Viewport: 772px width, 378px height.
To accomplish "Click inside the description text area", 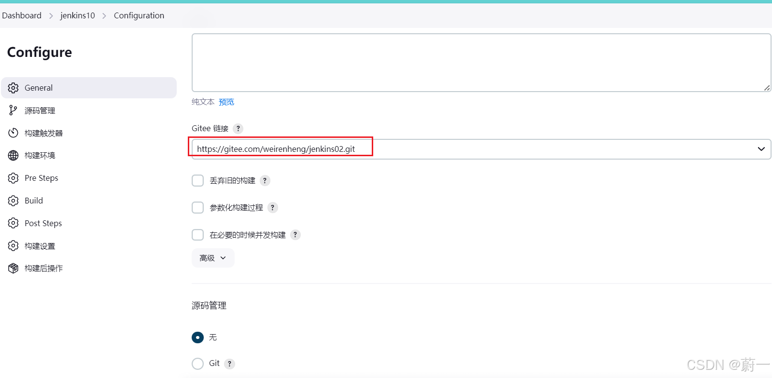I will coord(481,63).
